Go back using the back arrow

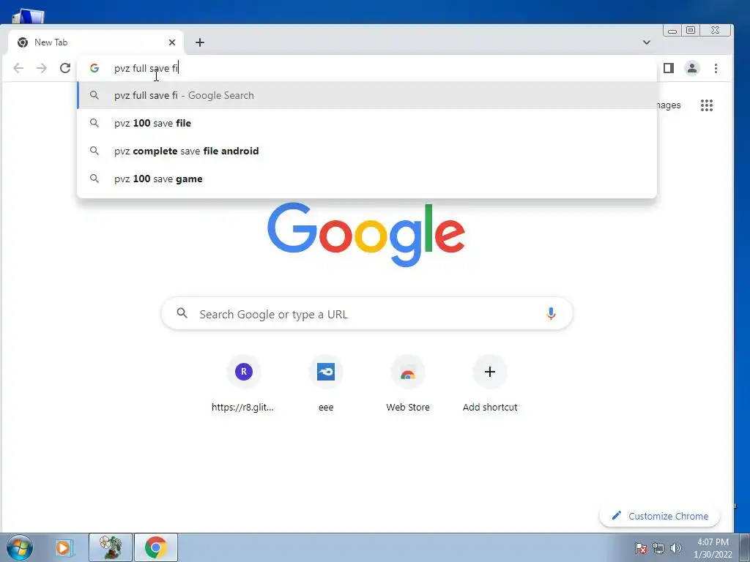point(18,68)
